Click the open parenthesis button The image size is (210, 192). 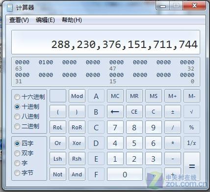[x=58, y=112]
